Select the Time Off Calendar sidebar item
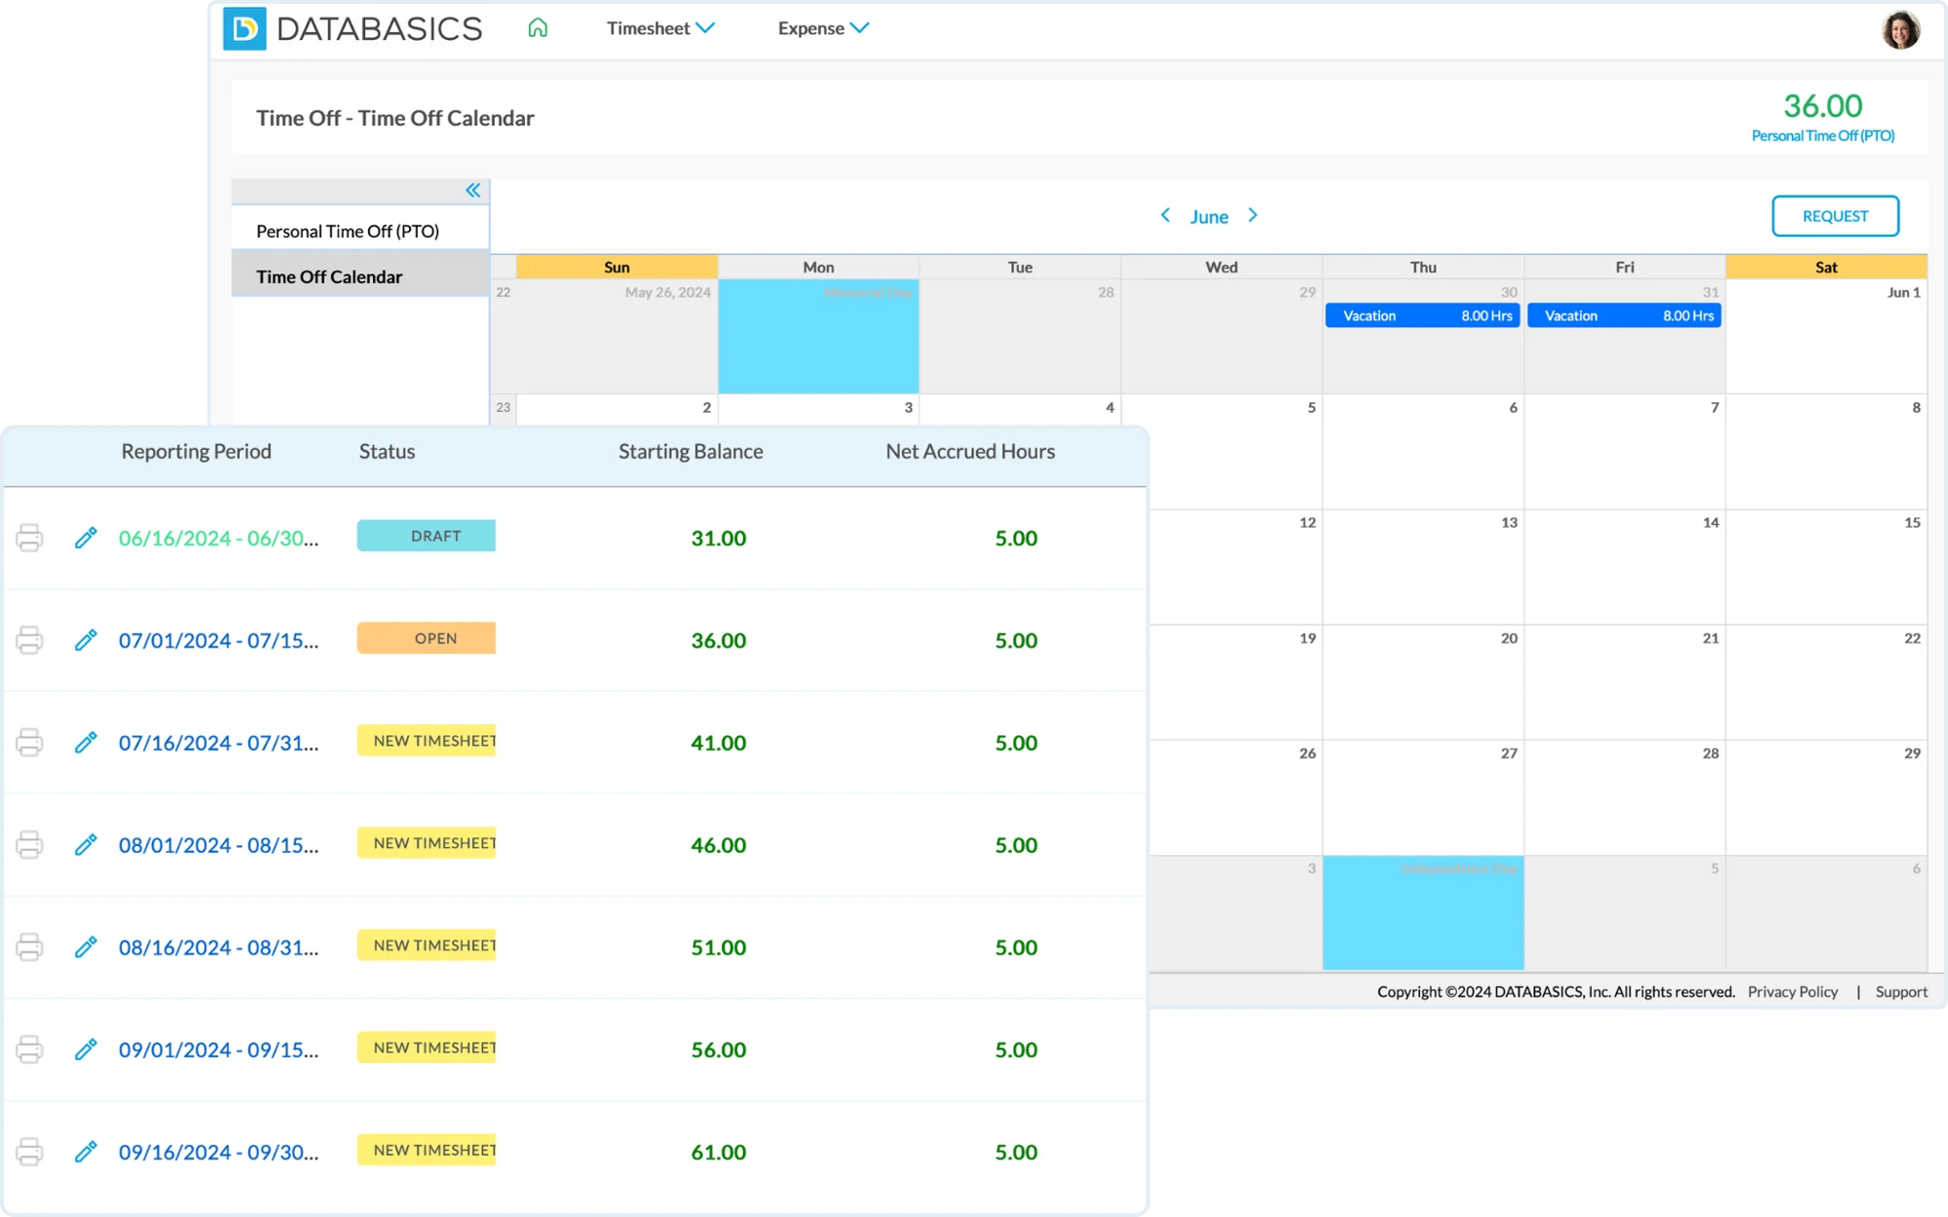Screen dimensions: 1948x1217 329,277
